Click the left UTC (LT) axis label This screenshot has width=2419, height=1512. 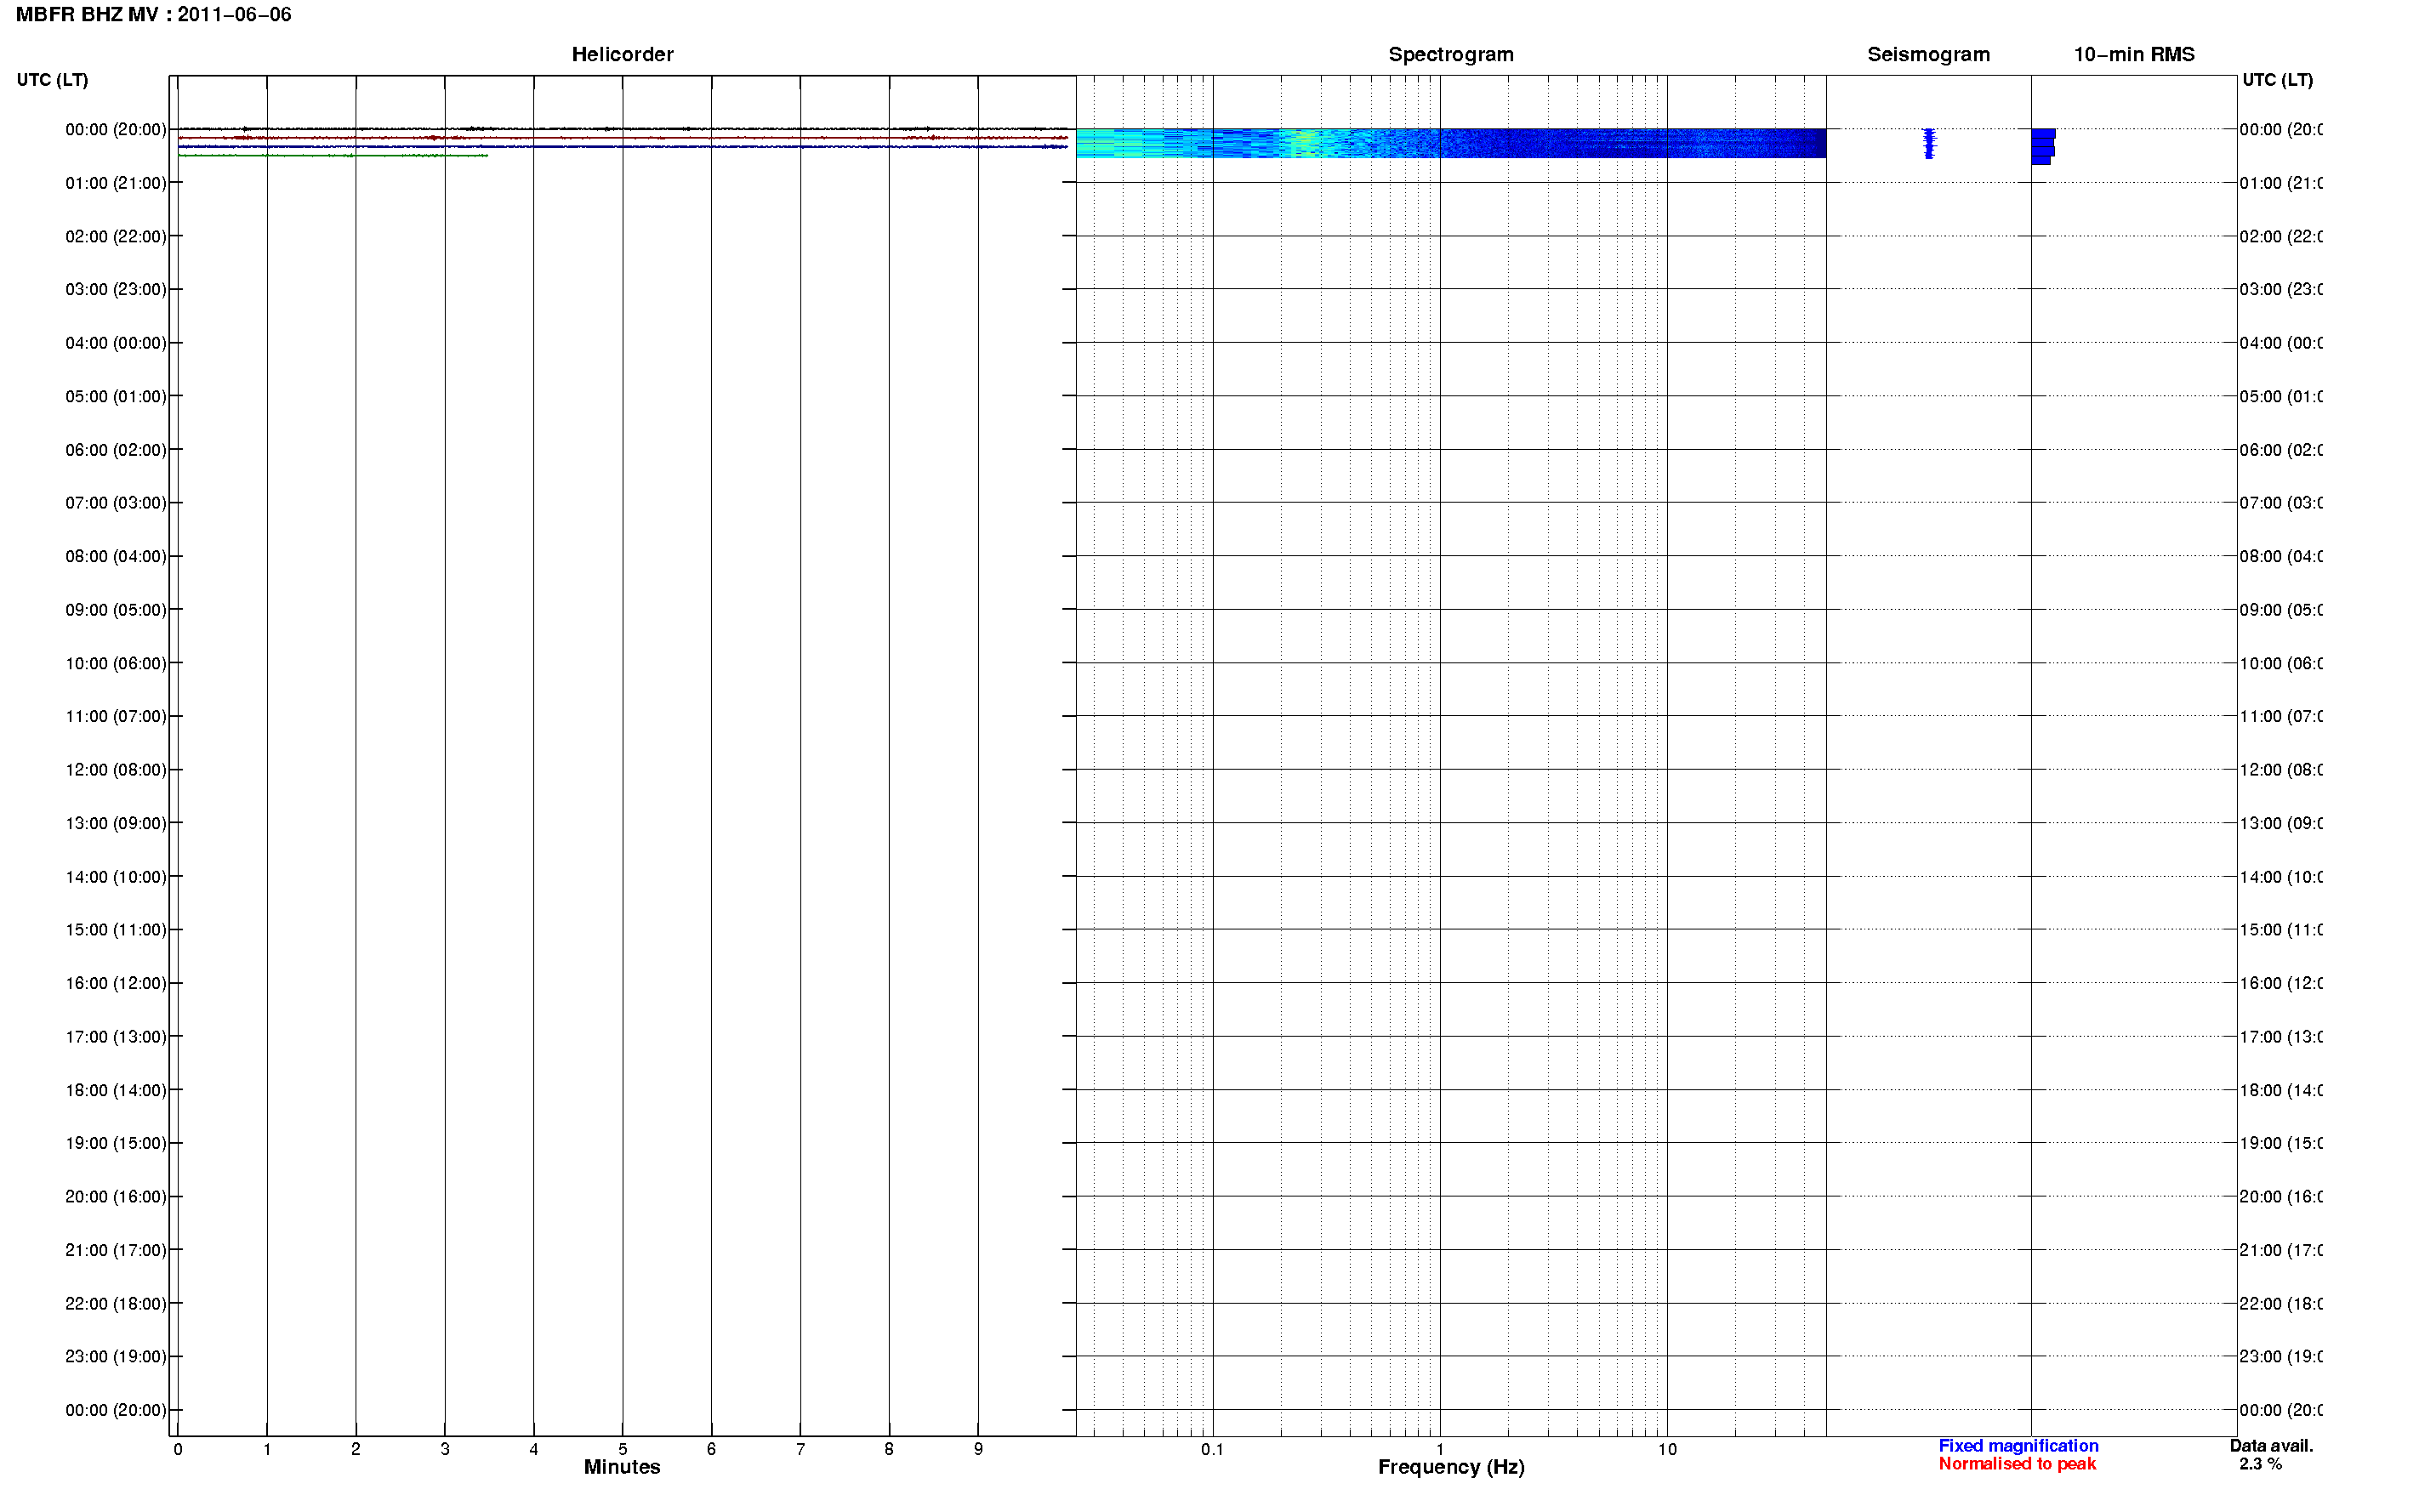pyautogui.click(x=52, y=80)
